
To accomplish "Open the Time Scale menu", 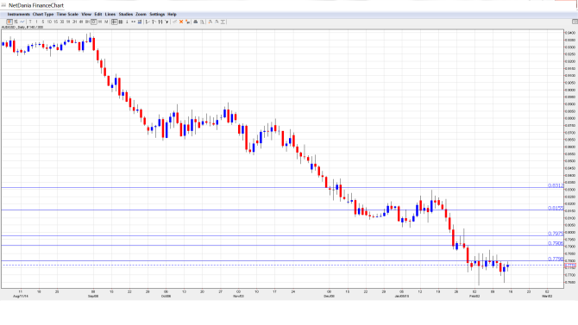I will [x=67, y=15].
